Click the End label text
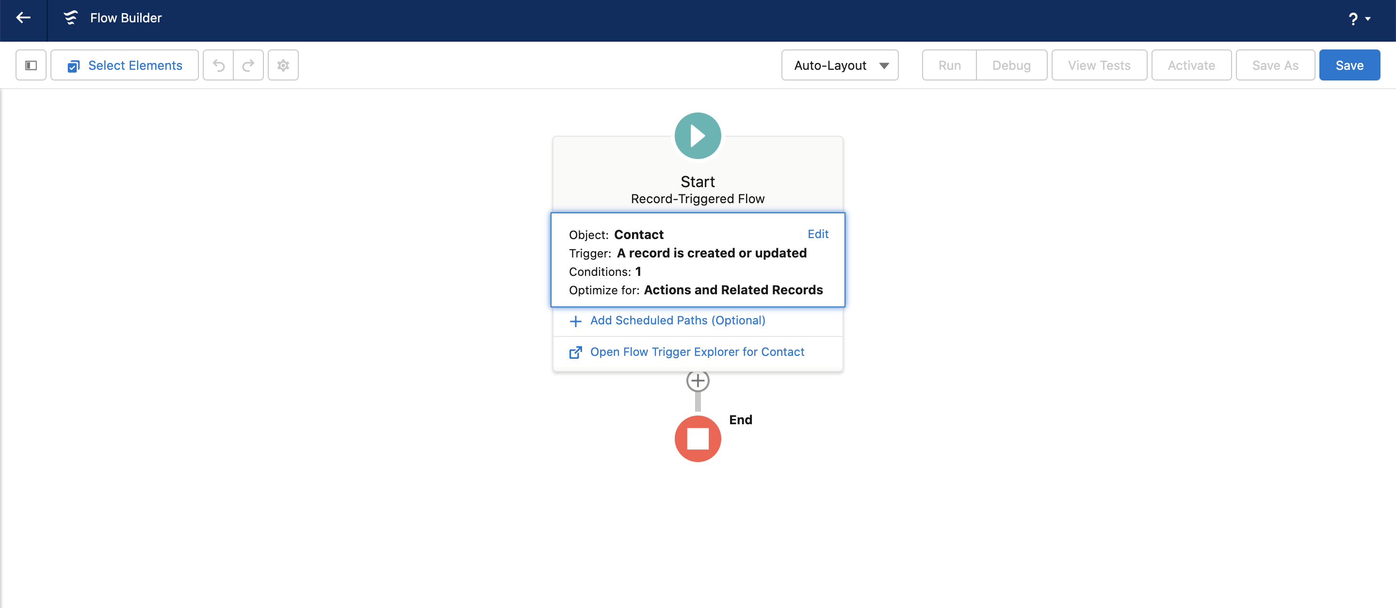Screen dimensions: 1396x608 (740, 420)
